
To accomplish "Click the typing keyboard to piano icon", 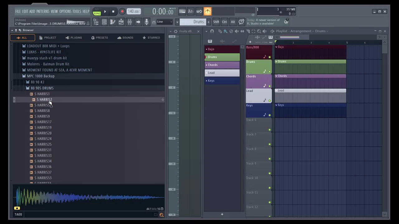I will (x=182, y=12).
